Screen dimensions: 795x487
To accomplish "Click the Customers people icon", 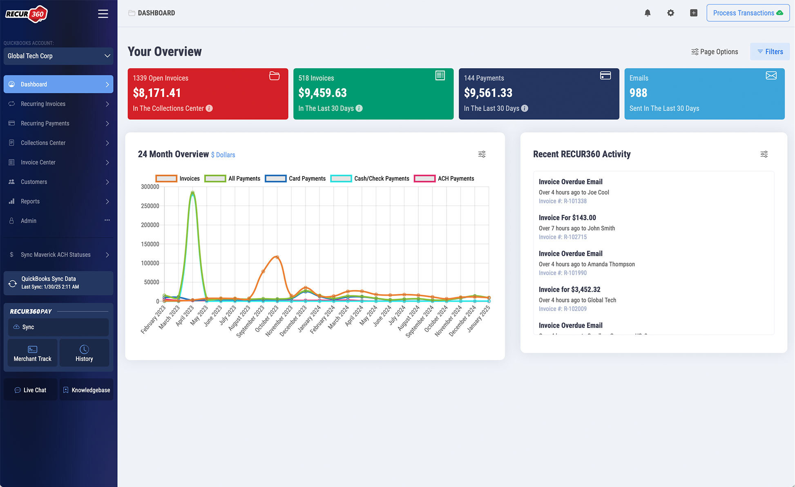I will [x=12, y=182].
